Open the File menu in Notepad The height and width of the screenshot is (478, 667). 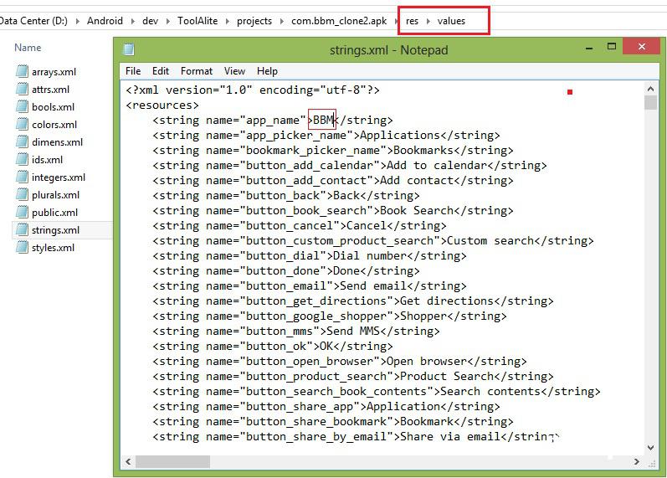coord(133,71)
